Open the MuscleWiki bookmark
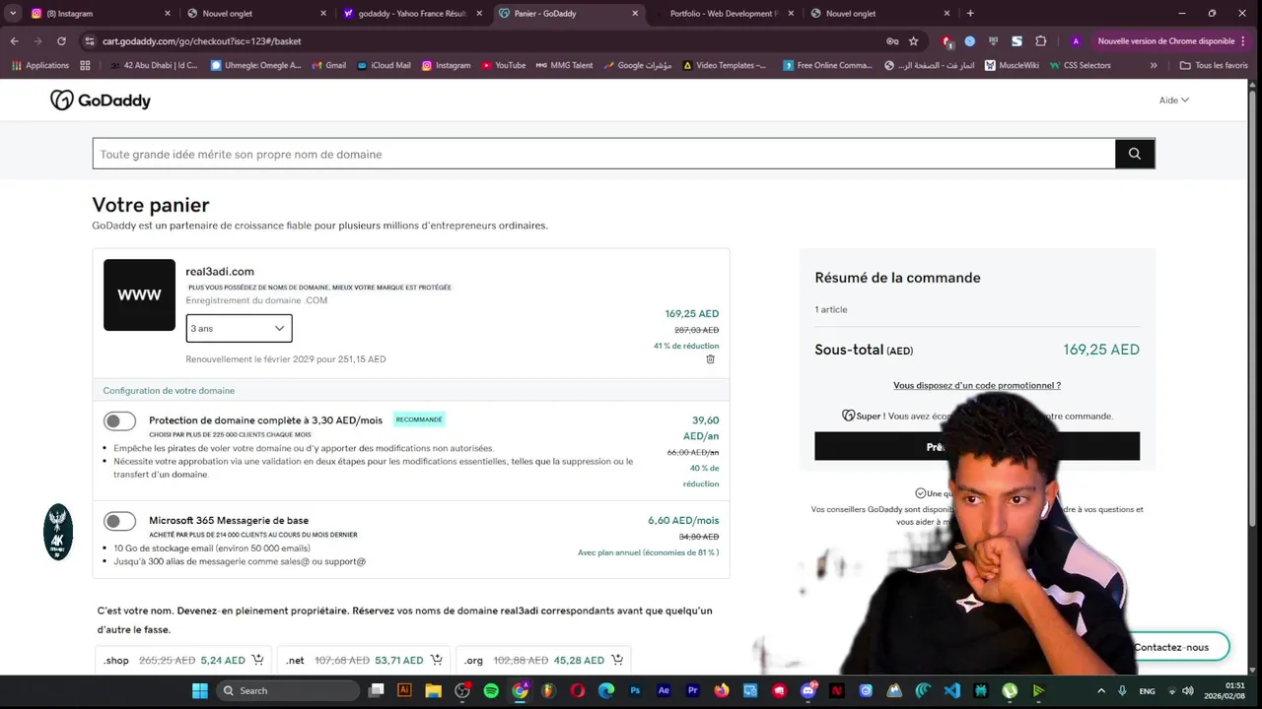 coord(1012,65)
